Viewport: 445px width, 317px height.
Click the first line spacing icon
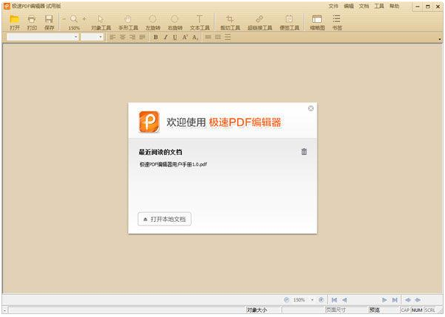[208, 37]
